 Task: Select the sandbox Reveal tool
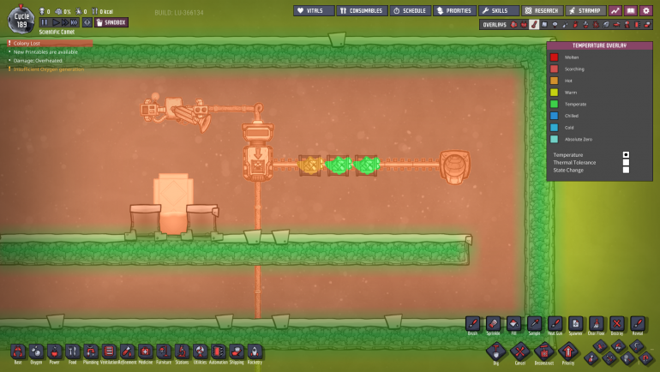coord(637,324)
